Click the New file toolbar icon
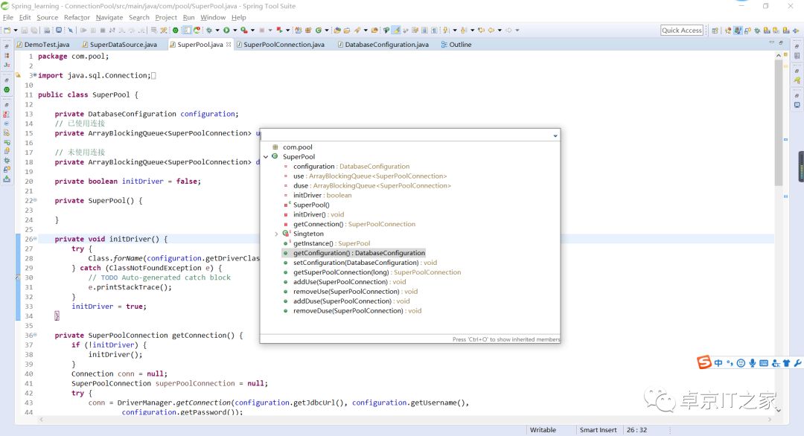804x436 pixels. pyautogui.click(x=7, y=31)
